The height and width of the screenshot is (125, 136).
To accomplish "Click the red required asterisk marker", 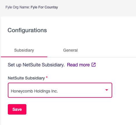I will [x=47, y=77].
